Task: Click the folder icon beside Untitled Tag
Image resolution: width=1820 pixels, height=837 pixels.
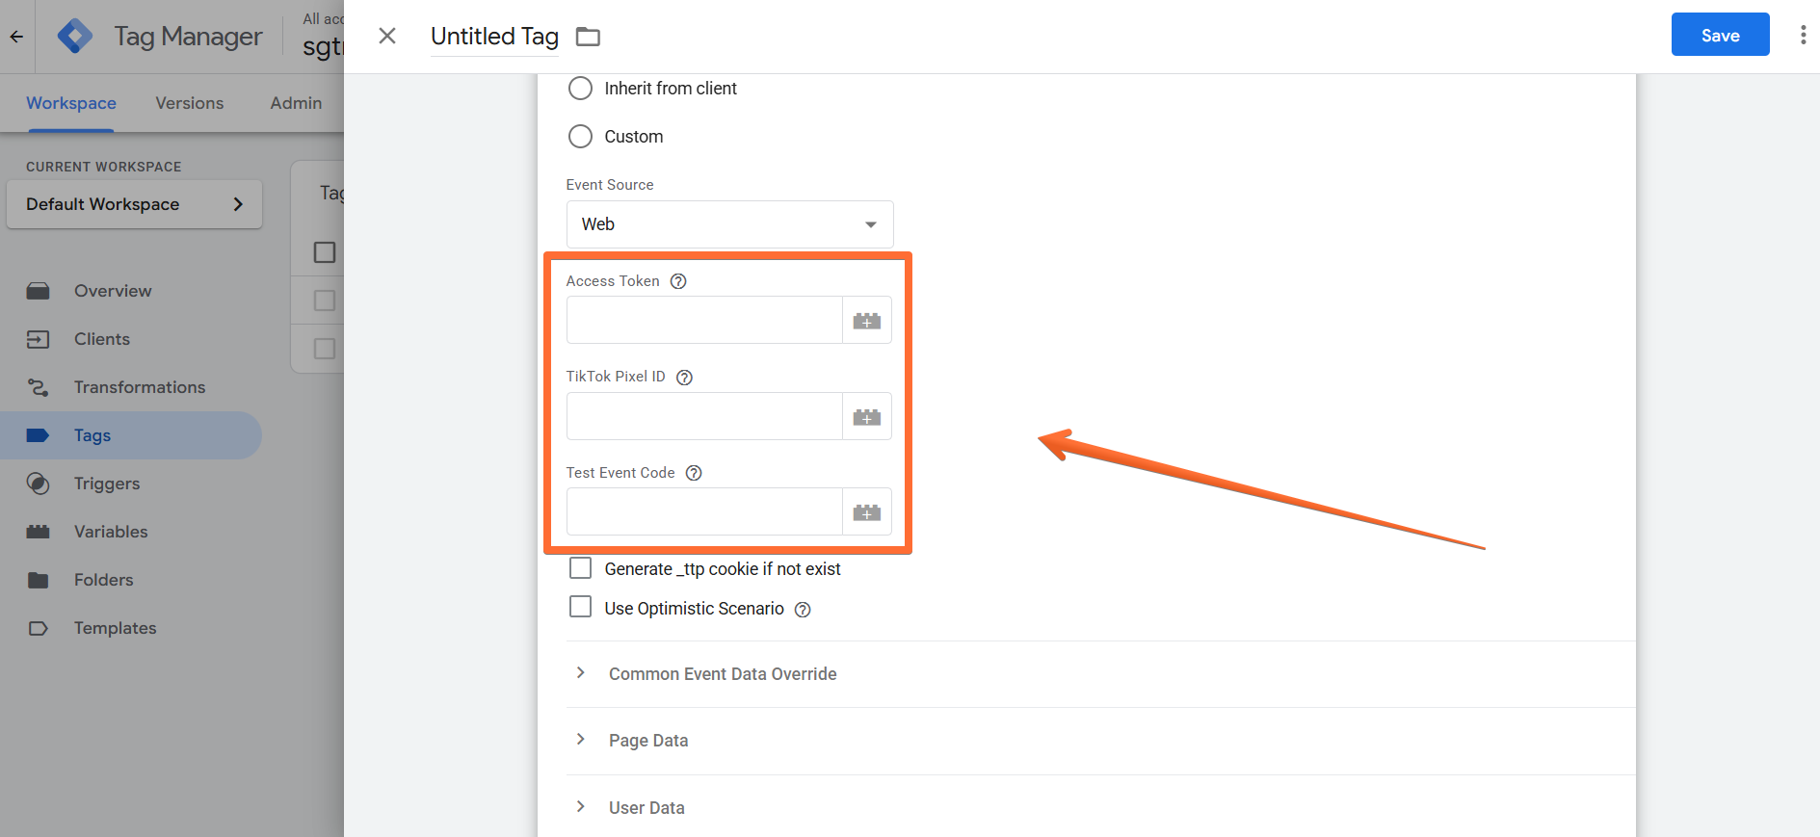Action: click(x=588, y=37)
